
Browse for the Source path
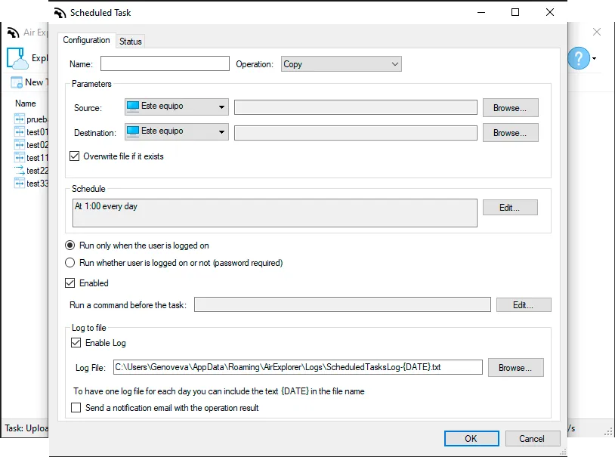tap(510, 108)
